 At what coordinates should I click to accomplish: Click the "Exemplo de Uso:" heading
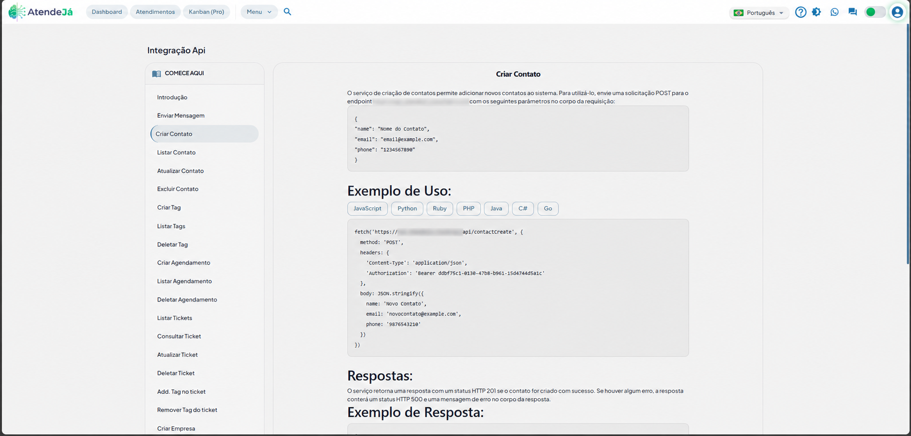[x=399, y=191]
